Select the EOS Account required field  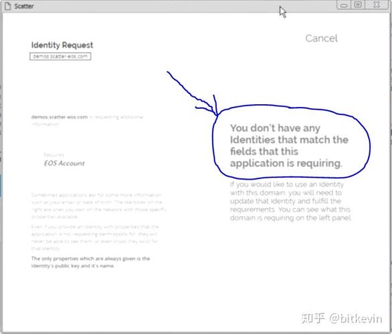[x=64, y=163]
